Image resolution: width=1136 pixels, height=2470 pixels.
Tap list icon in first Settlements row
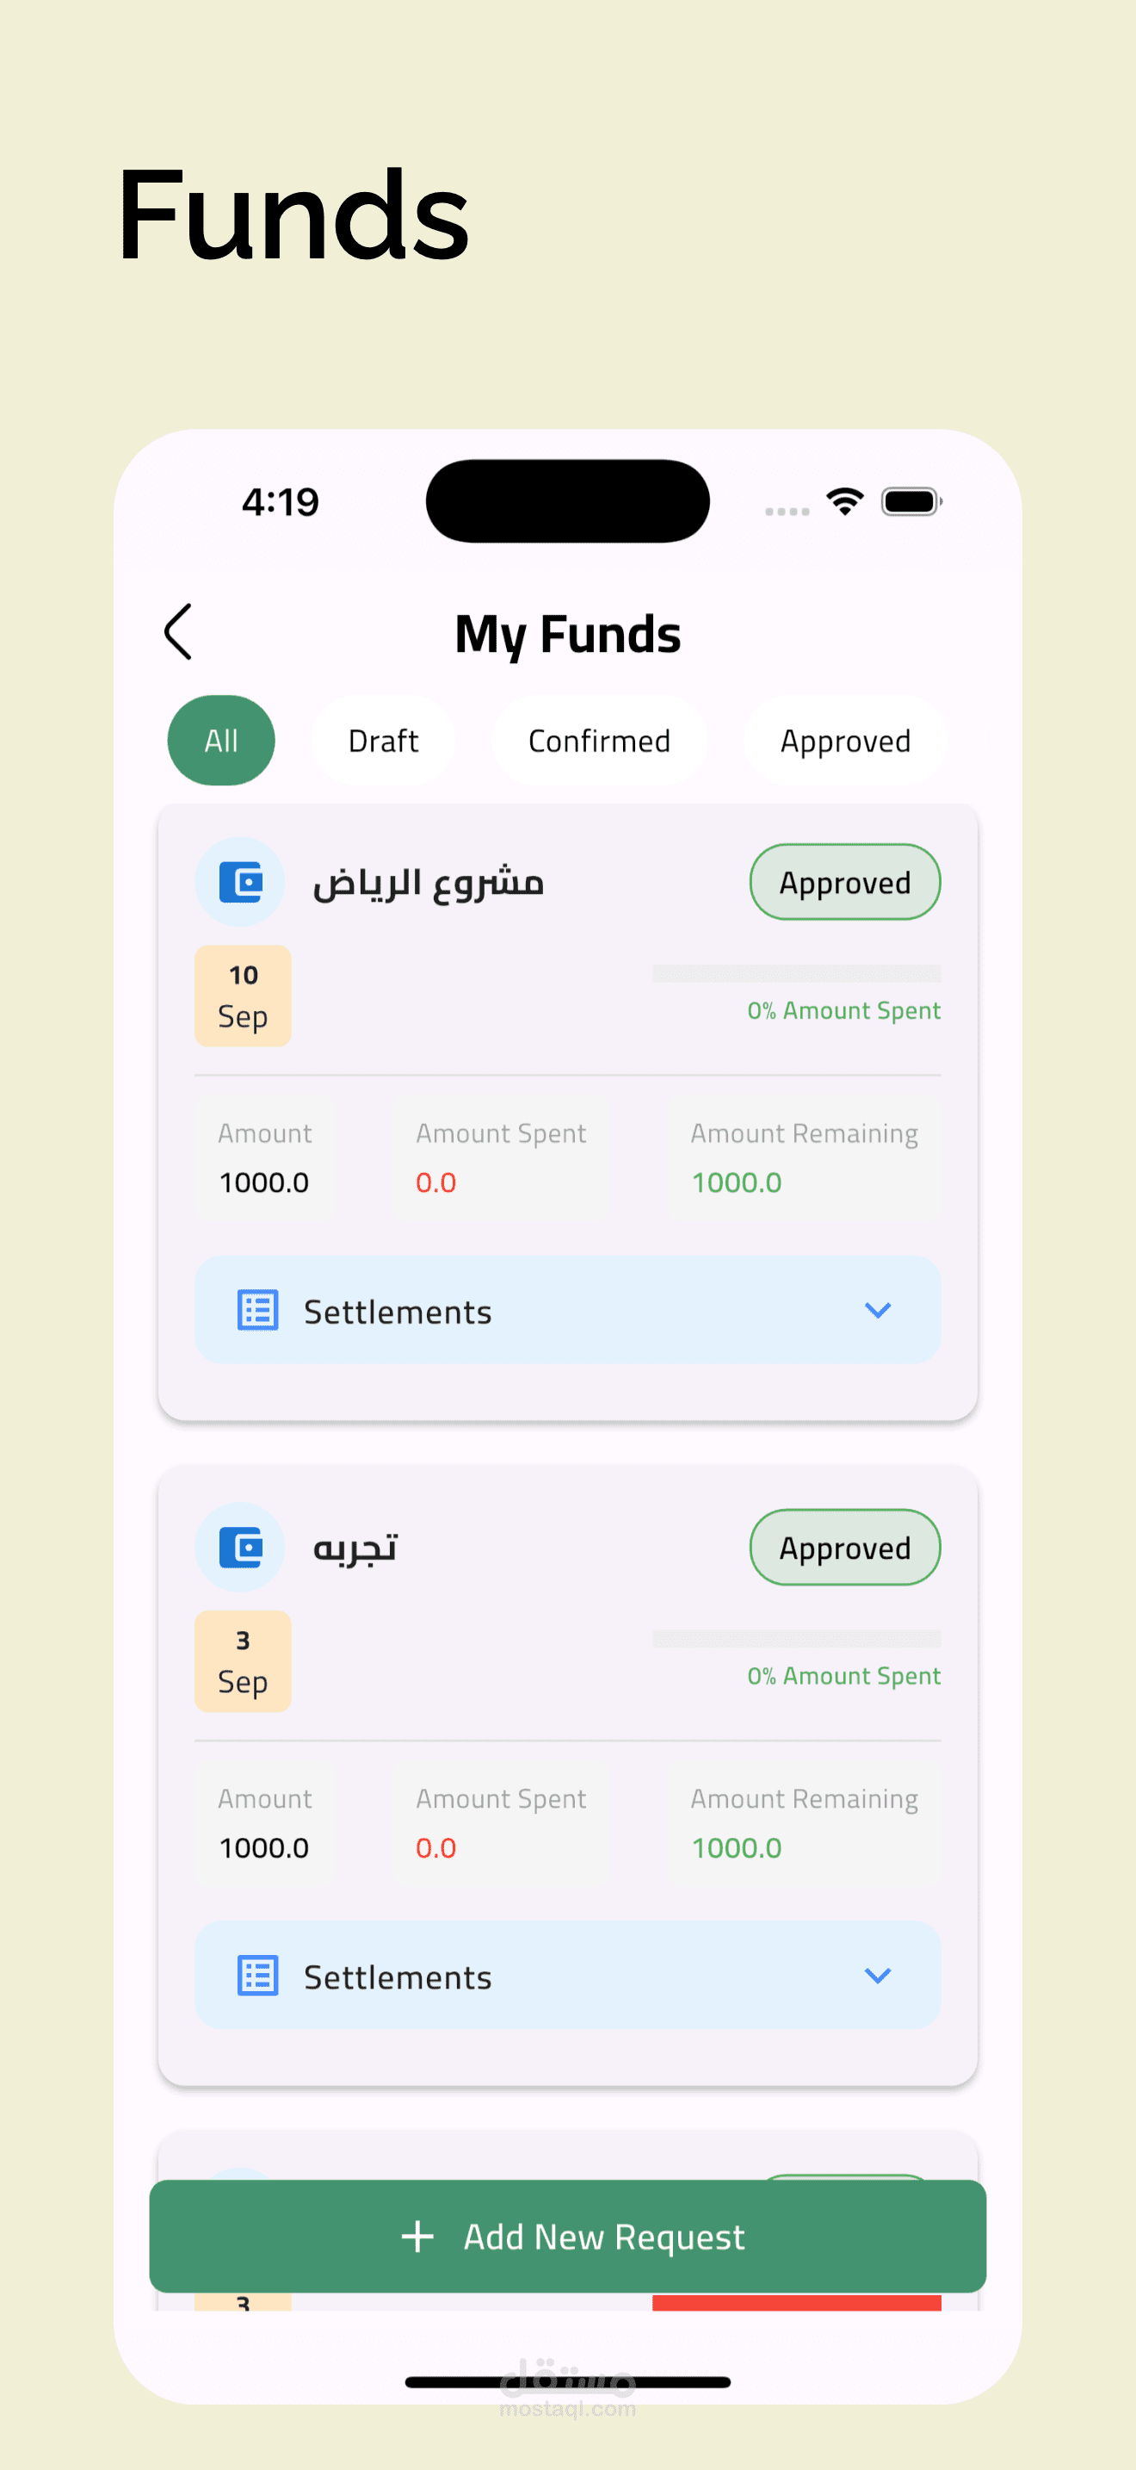point(257,1311)
